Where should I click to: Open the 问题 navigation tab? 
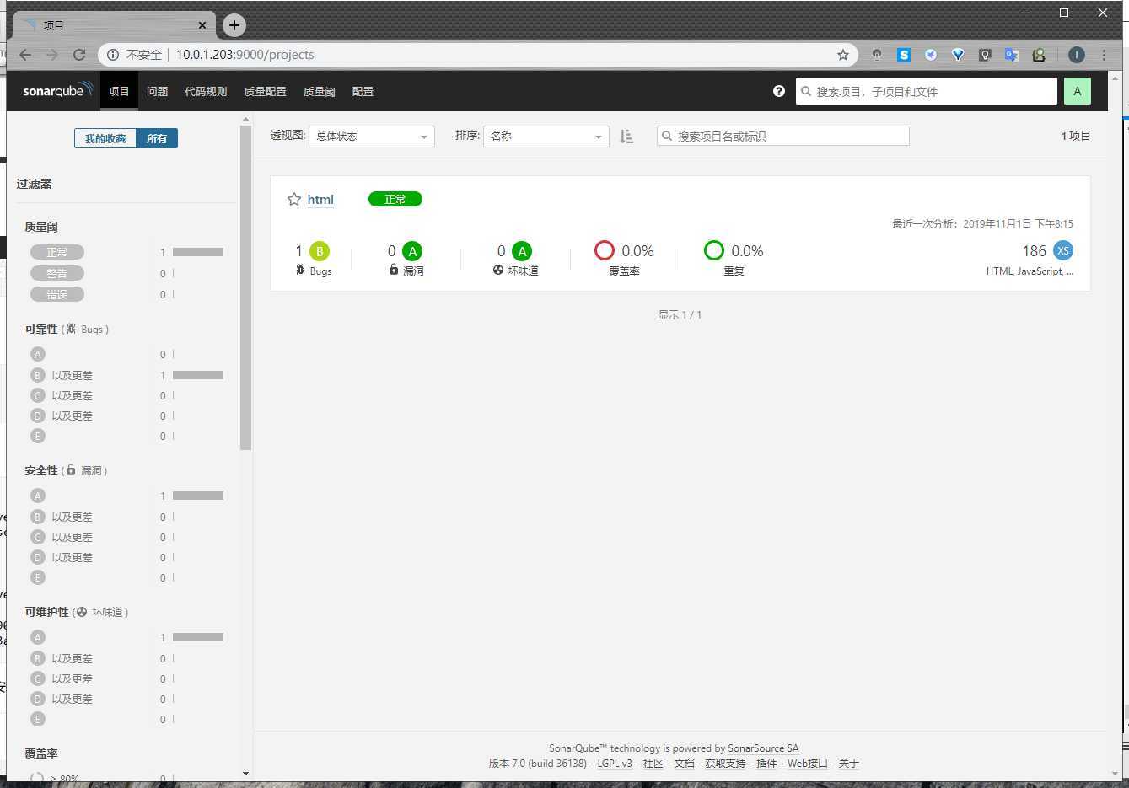pos(158,91)
